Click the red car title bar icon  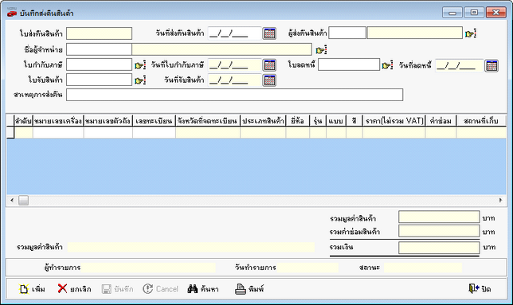[x=12, y=13]
